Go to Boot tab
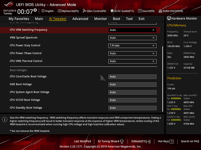The width and height of the screenshot is (201, 150). pyautogui.click(x=116, y=19)
